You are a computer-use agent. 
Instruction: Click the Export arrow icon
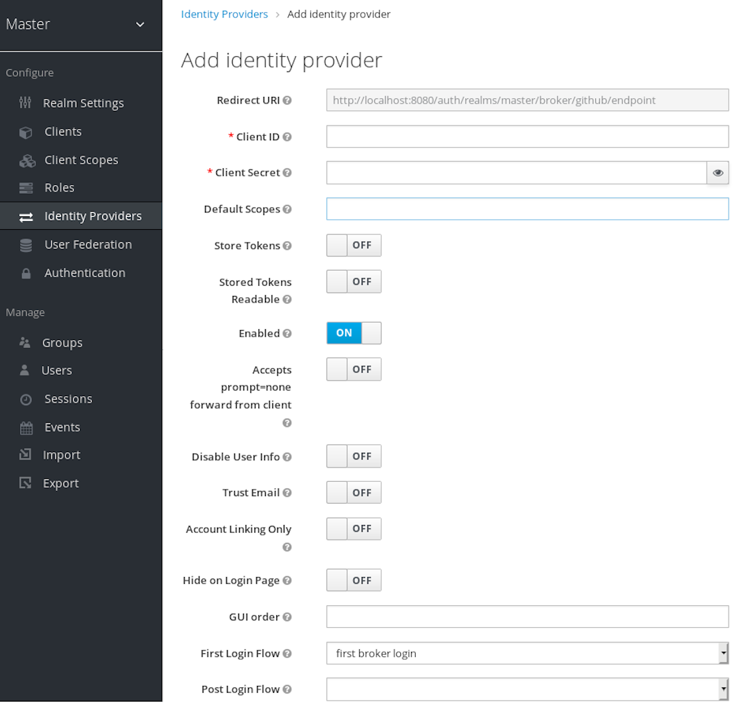tap(25, 482)
